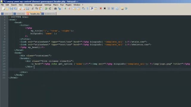The width and height of the screenshot is (191, 107).
Task: Place cursor on empty line 20
Action: 100,69
